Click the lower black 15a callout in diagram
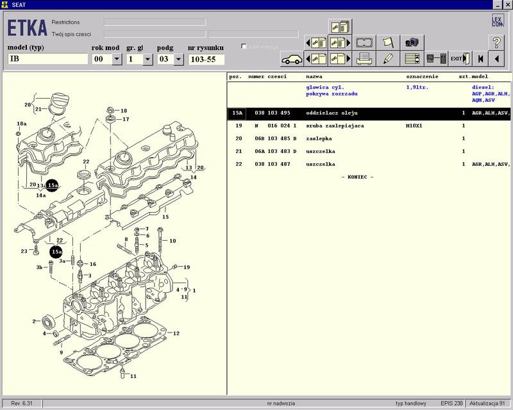513x410 pixels. pyautogui.click(x=56, y=252)
